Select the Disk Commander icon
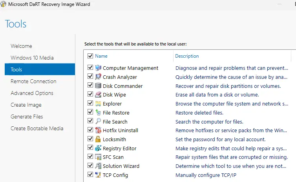 pos(98,86)
